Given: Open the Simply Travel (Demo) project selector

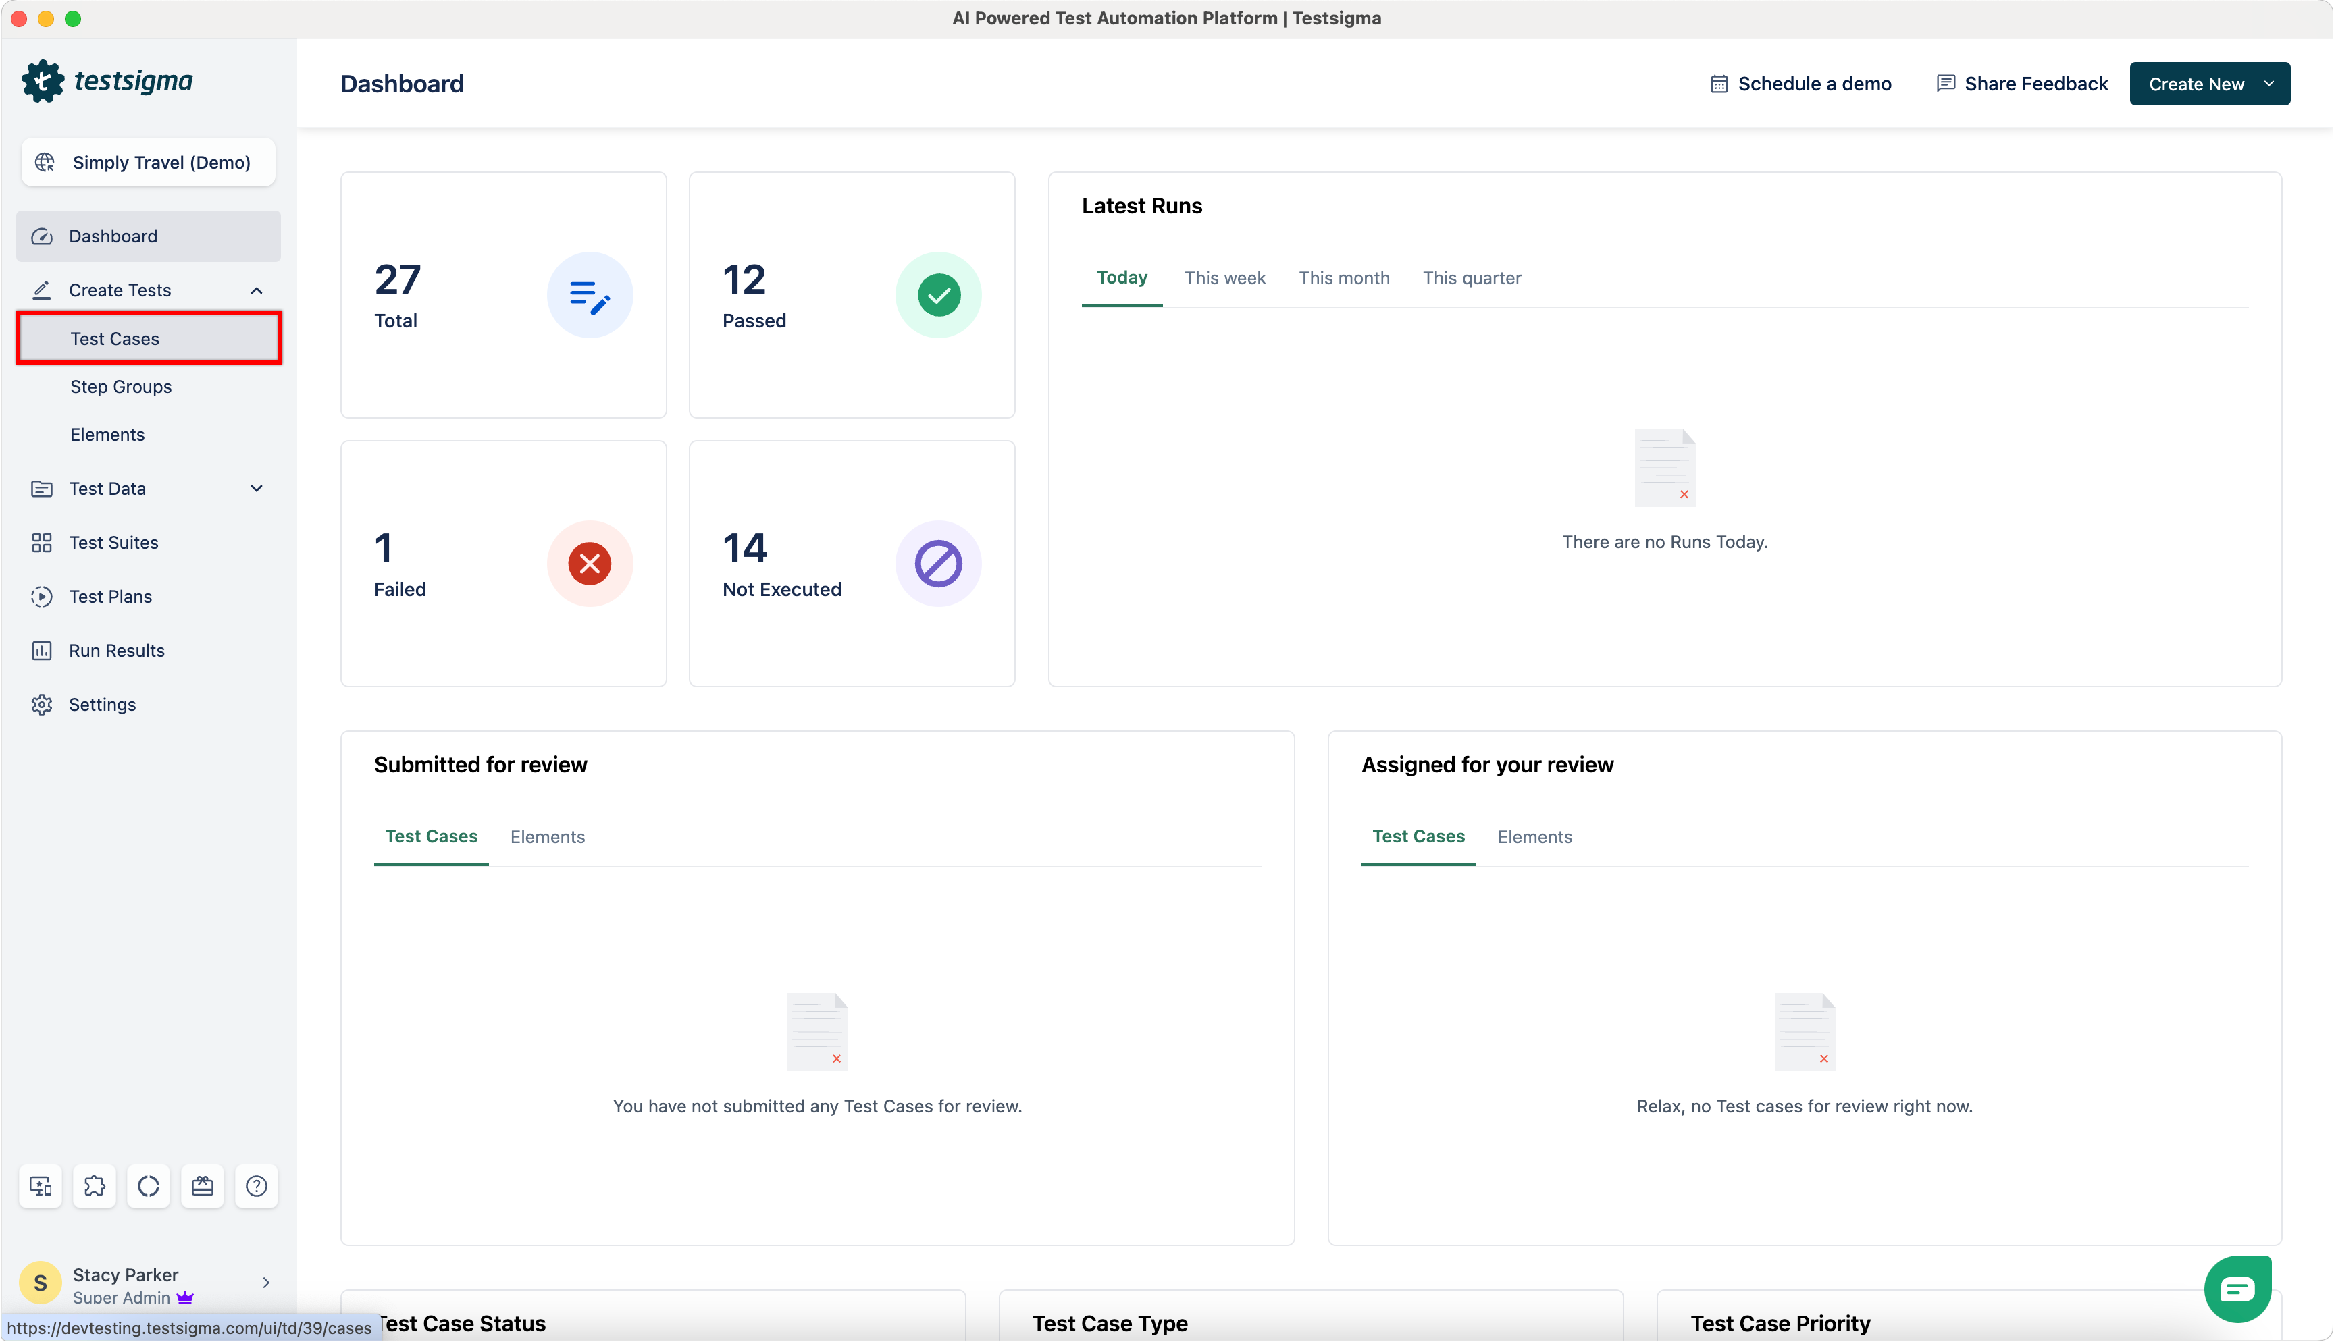Looking at the screenshot, I should (147, 162).
